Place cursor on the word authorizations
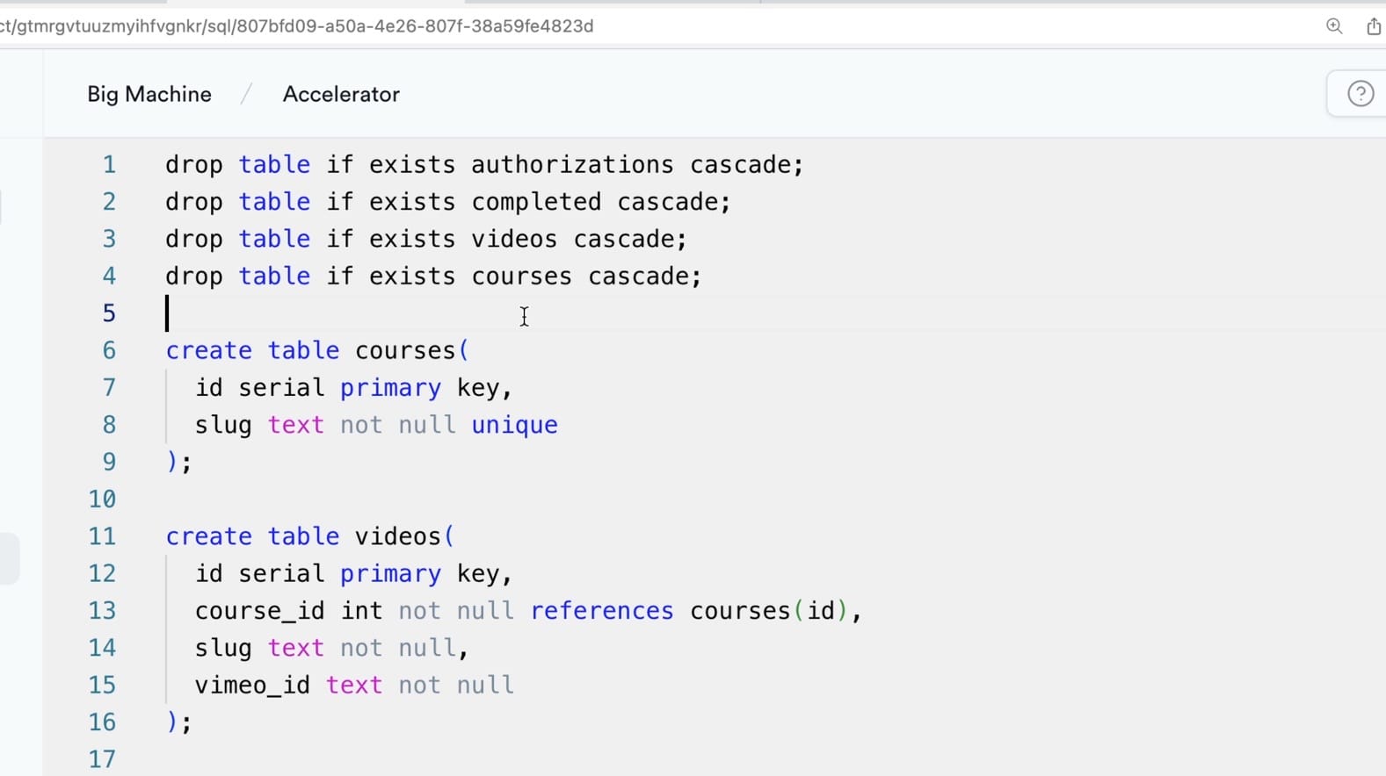Screen dimensions: 1386x776 (572, 165)
